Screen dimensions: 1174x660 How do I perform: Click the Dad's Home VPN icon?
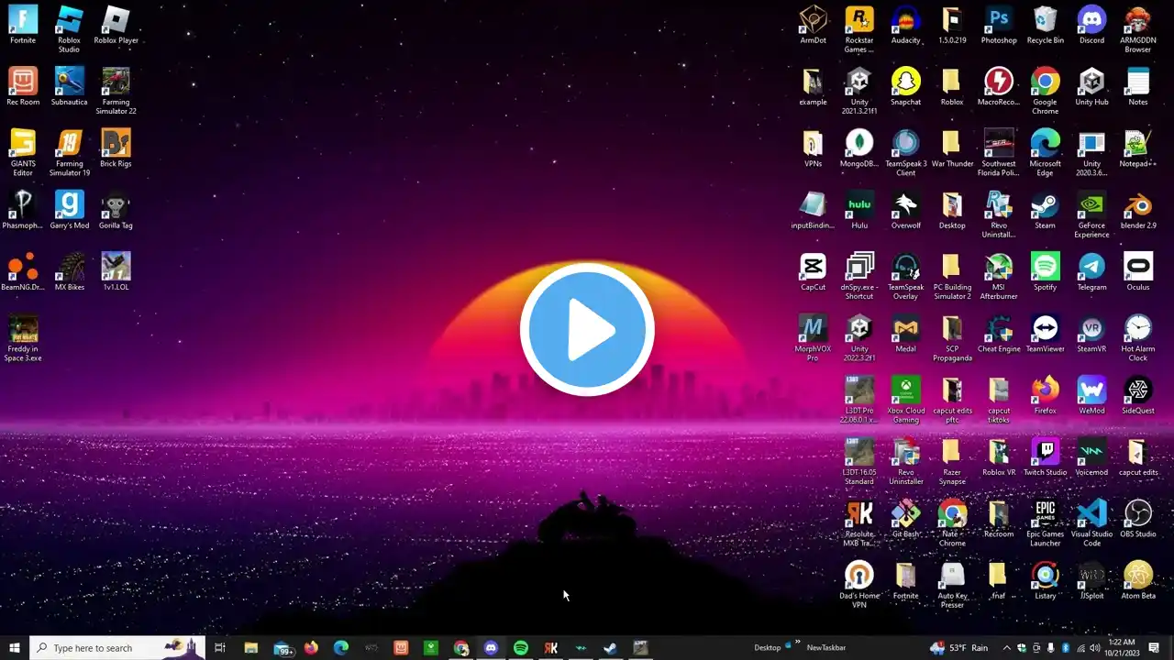tap(859, 583)
